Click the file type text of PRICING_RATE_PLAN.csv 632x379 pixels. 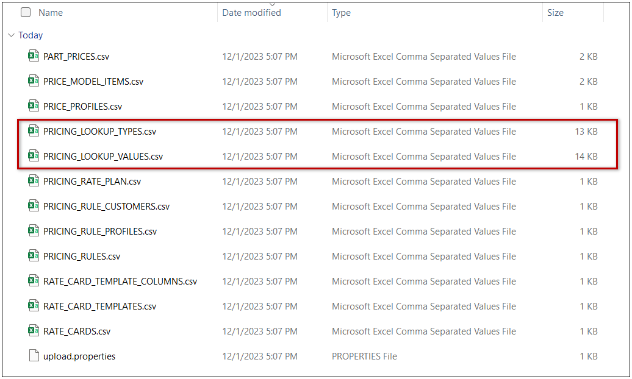(x=423, y=182)
